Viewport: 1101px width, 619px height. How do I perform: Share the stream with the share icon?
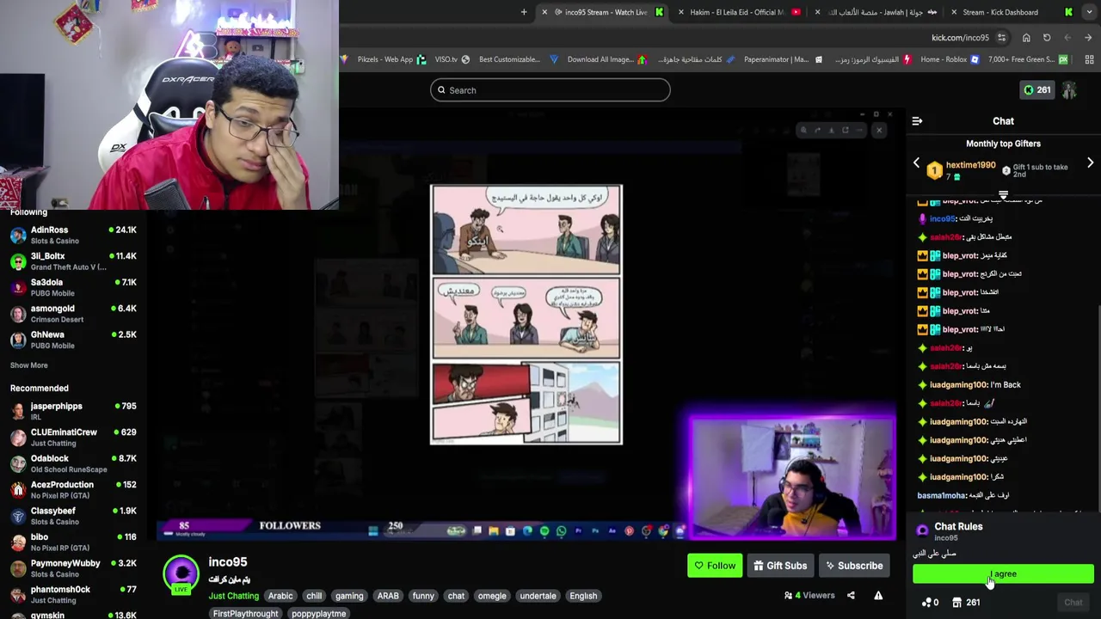[851, 595]
